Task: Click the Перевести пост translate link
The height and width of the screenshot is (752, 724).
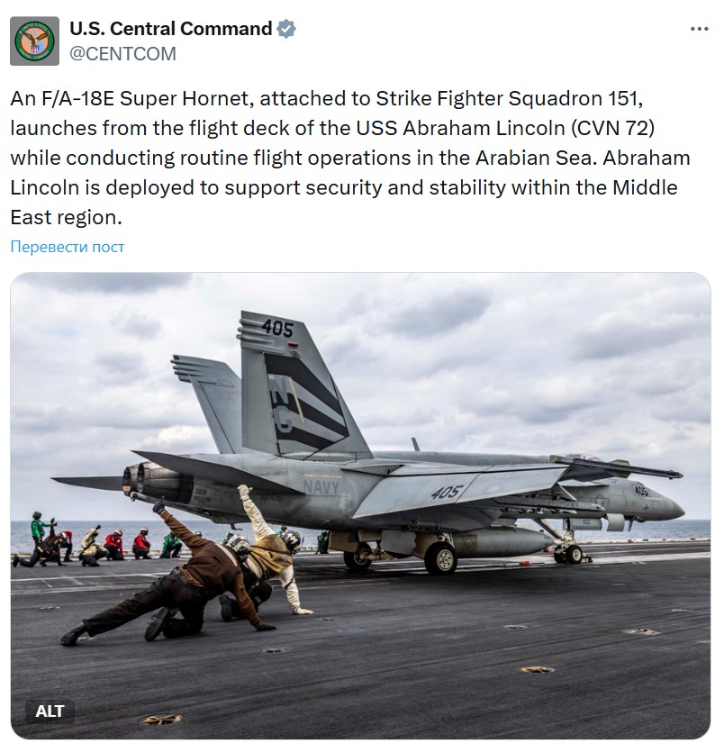Action: coord(68,247)
